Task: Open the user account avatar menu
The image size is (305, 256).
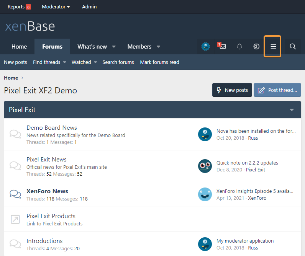Action: coord(205,47)
